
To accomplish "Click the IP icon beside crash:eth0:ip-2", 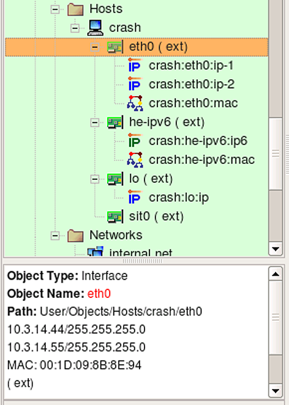I will 135,84.
